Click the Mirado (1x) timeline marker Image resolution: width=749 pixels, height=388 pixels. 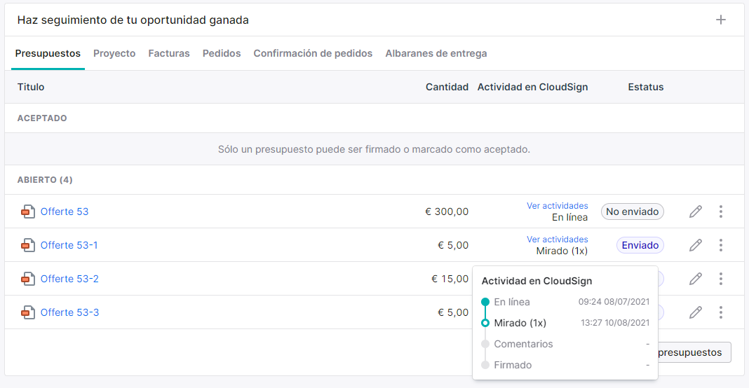[x=485, y=323]
